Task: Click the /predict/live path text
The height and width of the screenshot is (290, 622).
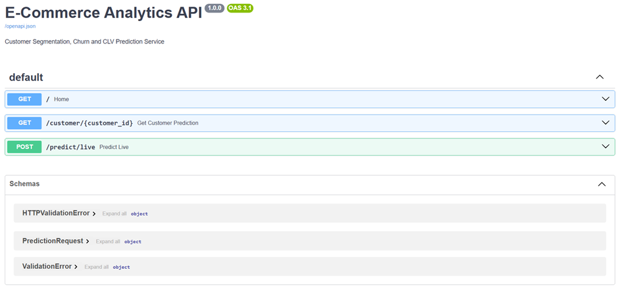Action: 70,147
